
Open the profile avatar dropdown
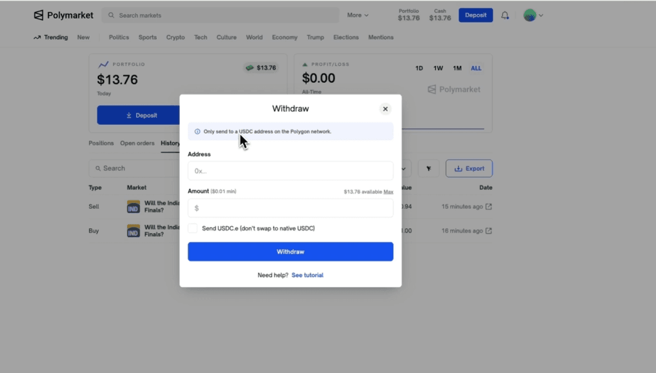tap(533, 15)
